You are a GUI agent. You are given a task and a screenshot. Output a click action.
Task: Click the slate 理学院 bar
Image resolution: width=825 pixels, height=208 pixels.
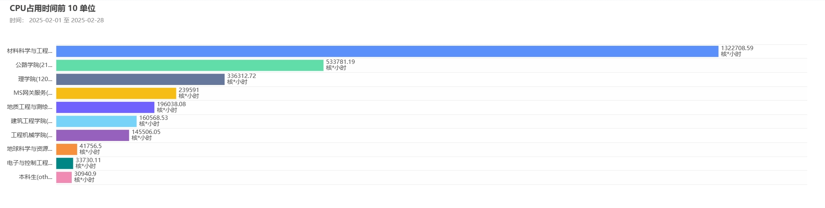click(140, 79)
